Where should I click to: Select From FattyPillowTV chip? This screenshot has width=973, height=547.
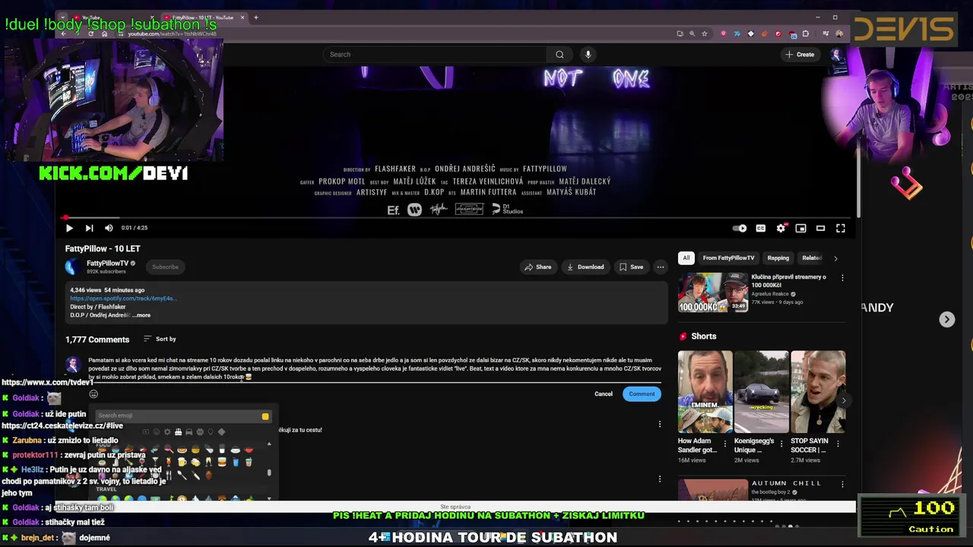point(728,258)
